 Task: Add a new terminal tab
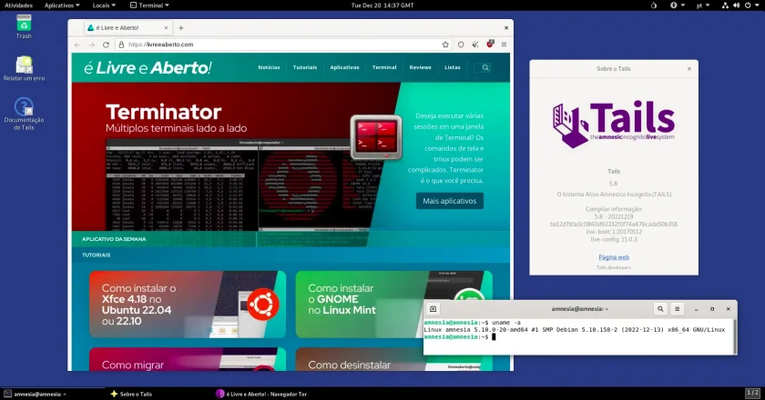433,309
